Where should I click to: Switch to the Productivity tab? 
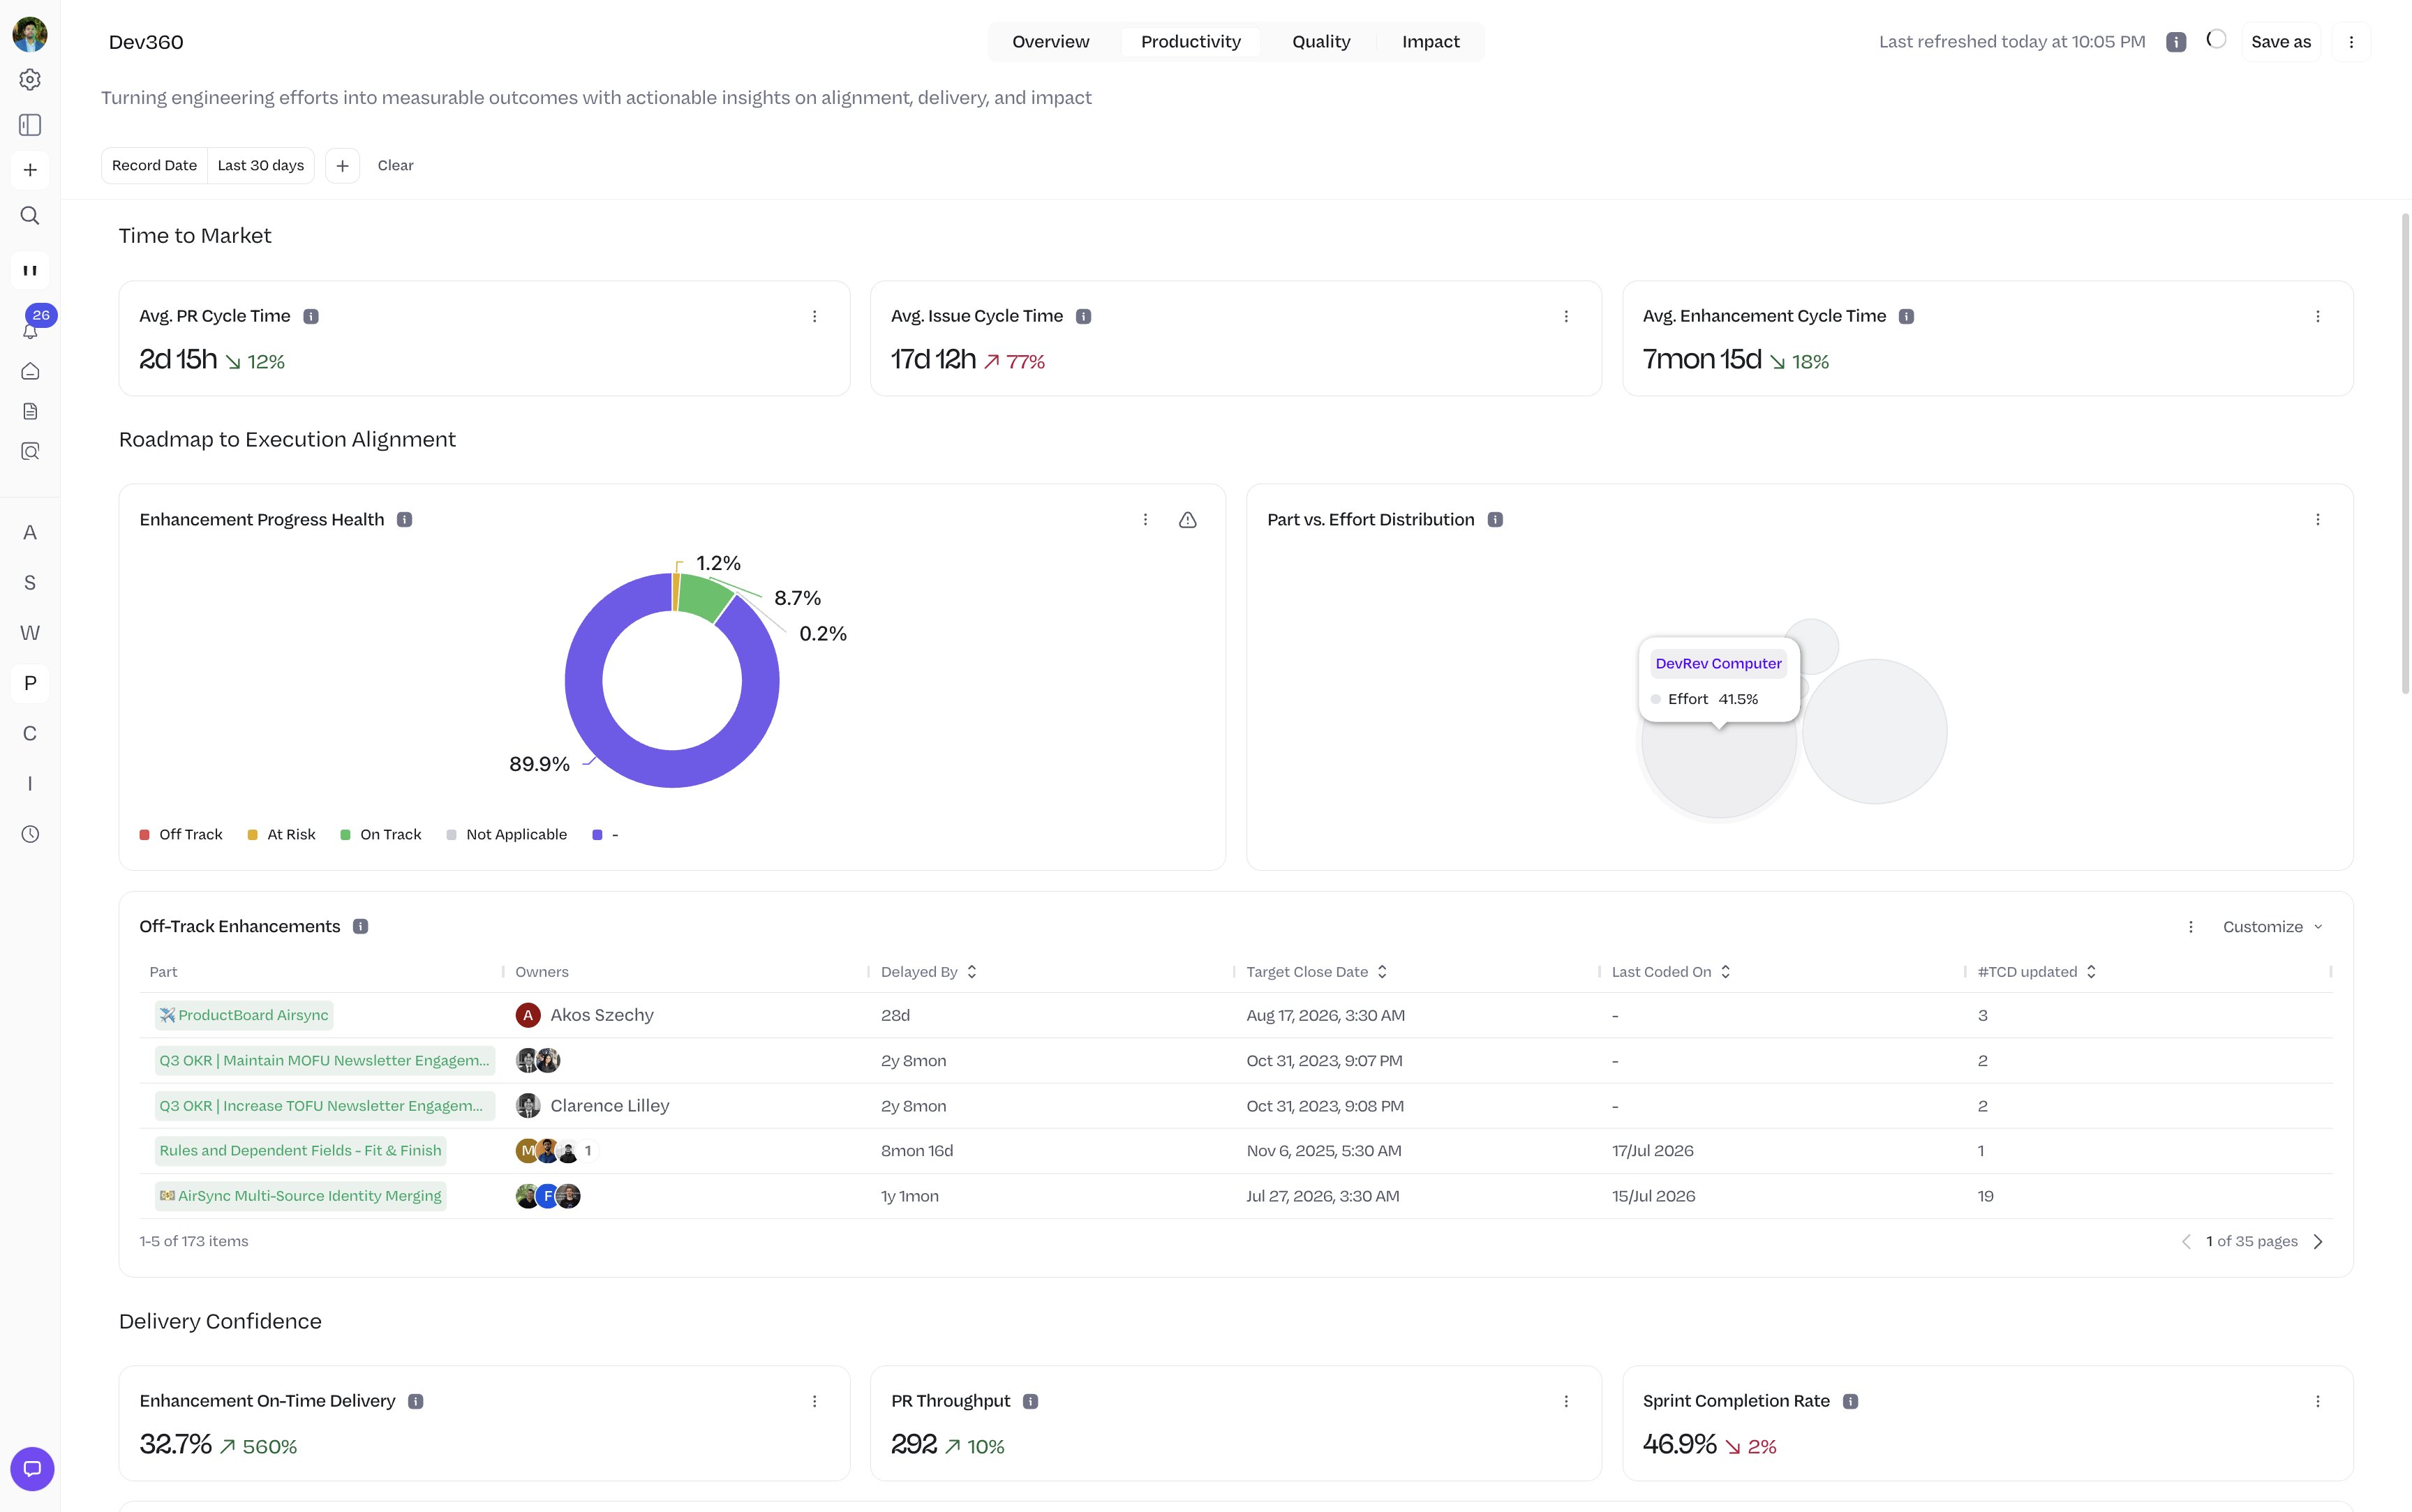pos(1190,42)
